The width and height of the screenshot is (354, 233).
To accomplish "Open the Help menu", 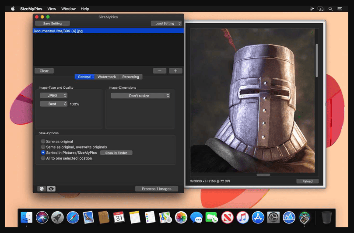I will pos(85,9).
